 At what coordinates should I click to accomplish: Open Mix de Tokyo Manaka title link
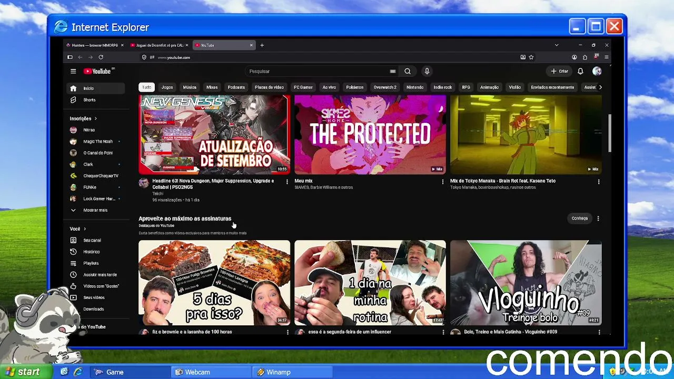click(503, 181)
